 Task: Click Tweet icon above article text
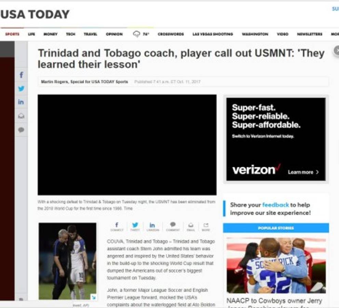click(x=135, y=227)
